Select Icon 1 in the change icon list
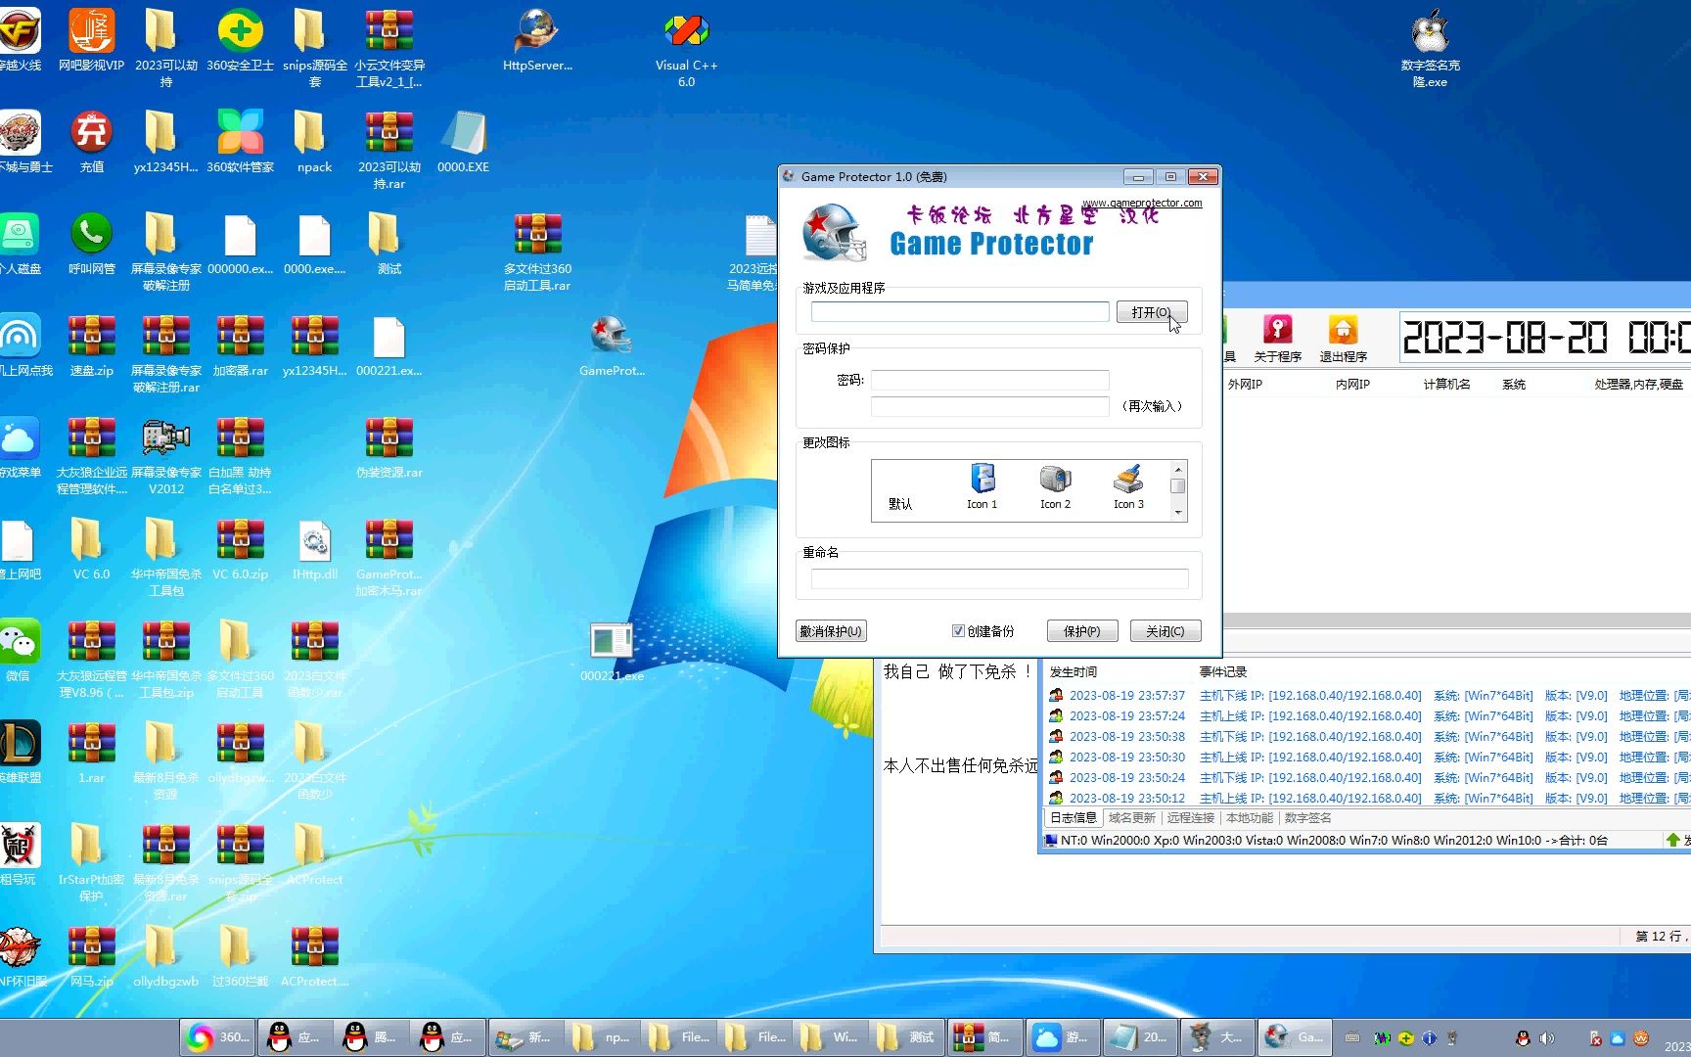The image size is (1691, 1057). (982, 486)
